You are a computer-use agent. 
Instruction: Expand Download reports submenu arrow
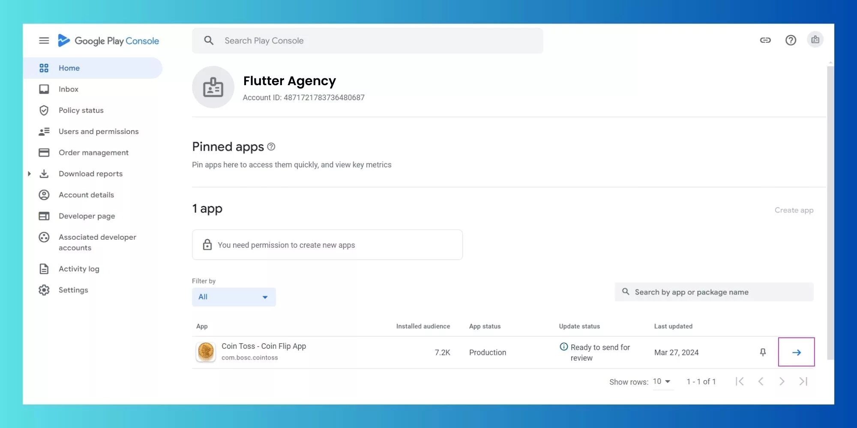29,174
